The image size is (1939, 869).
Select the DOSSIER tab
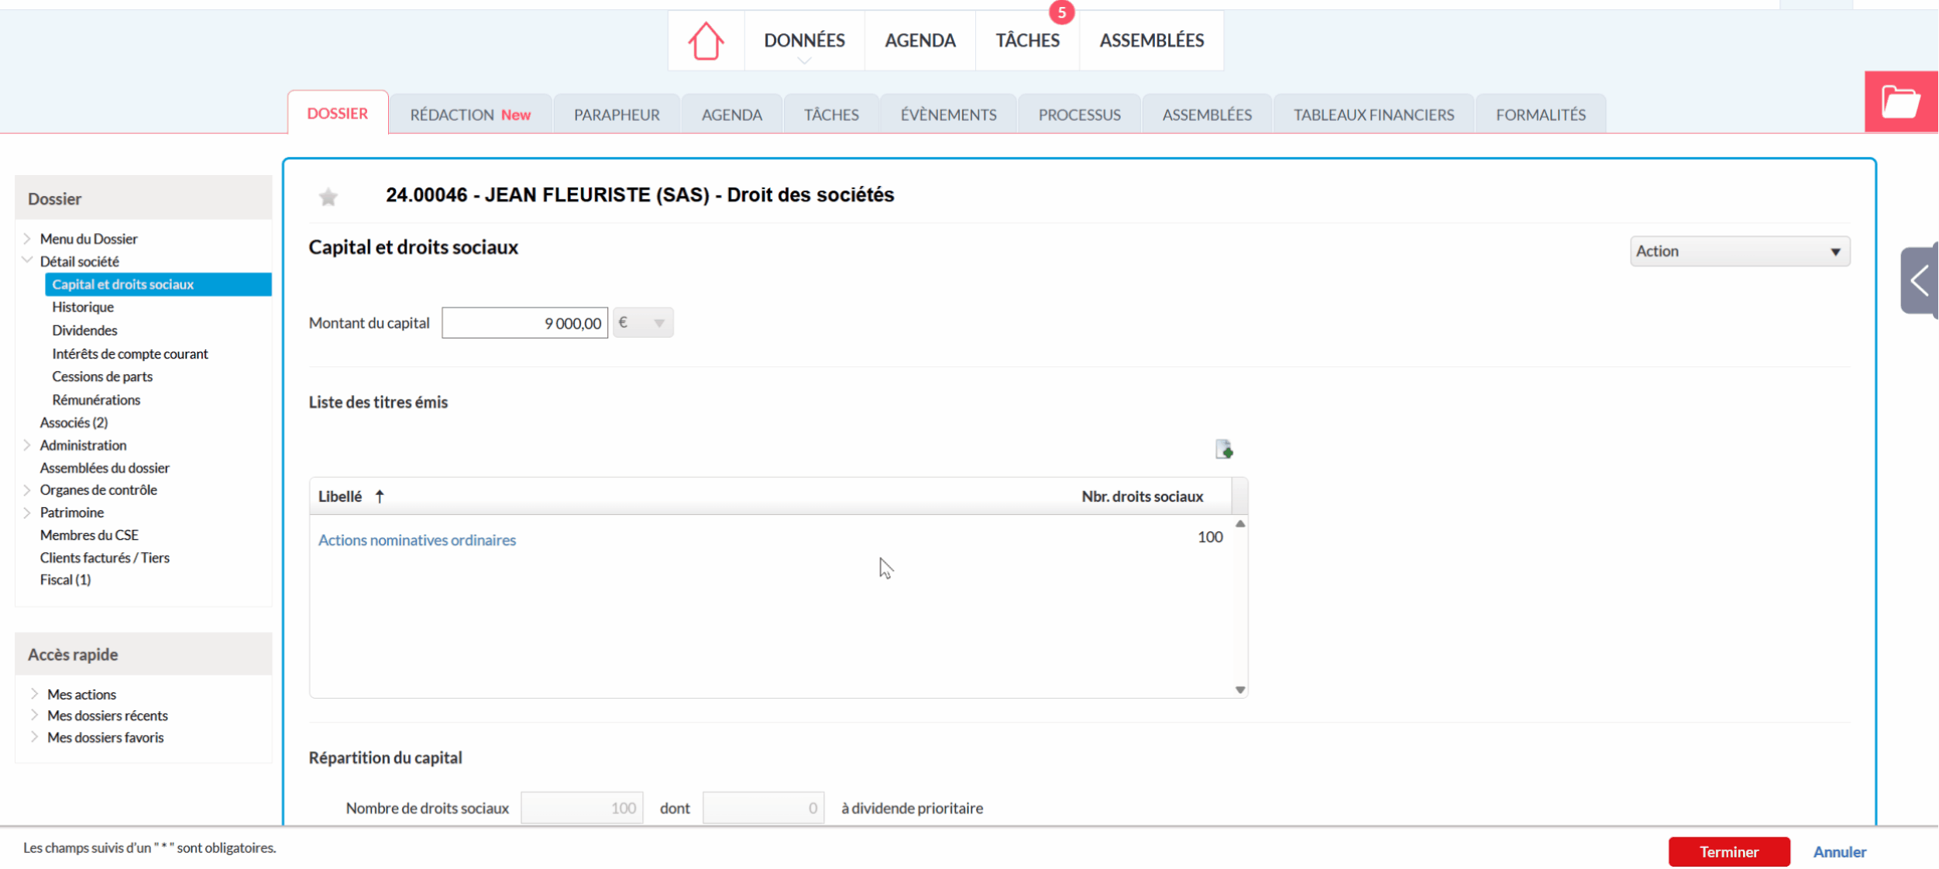tap(338, 113)
